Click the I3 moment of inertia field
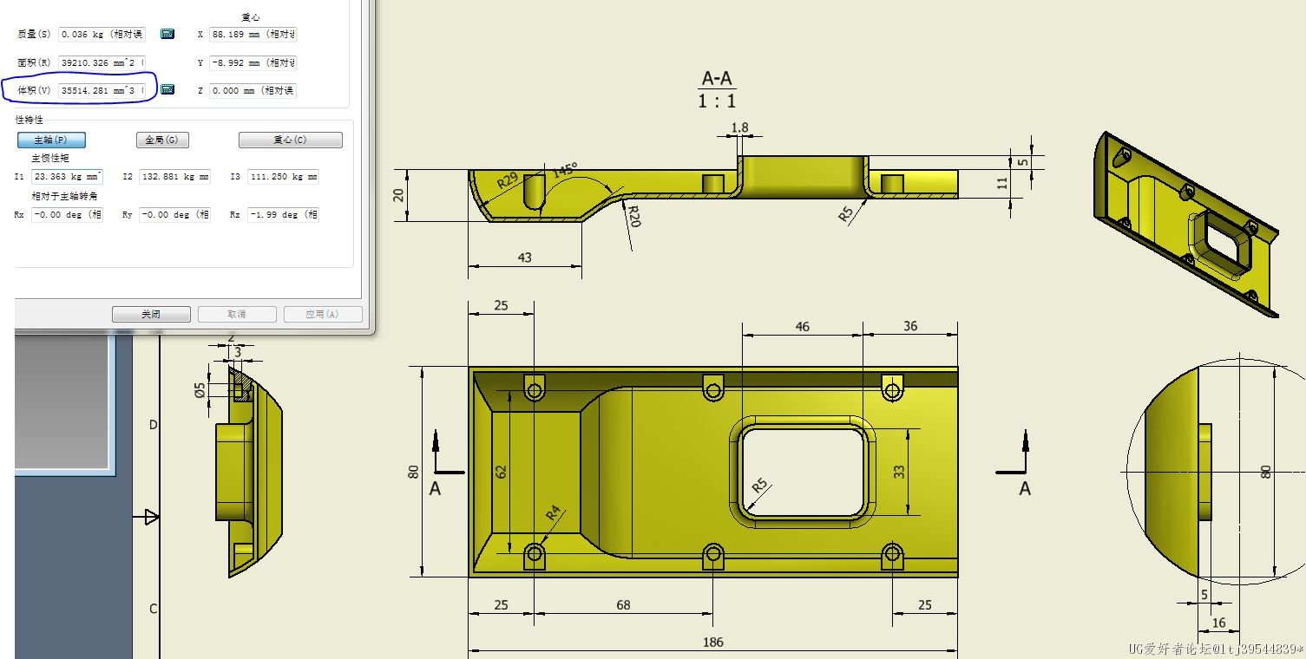1306x659 pixels. pyautogui.click(x=283, y=177)
